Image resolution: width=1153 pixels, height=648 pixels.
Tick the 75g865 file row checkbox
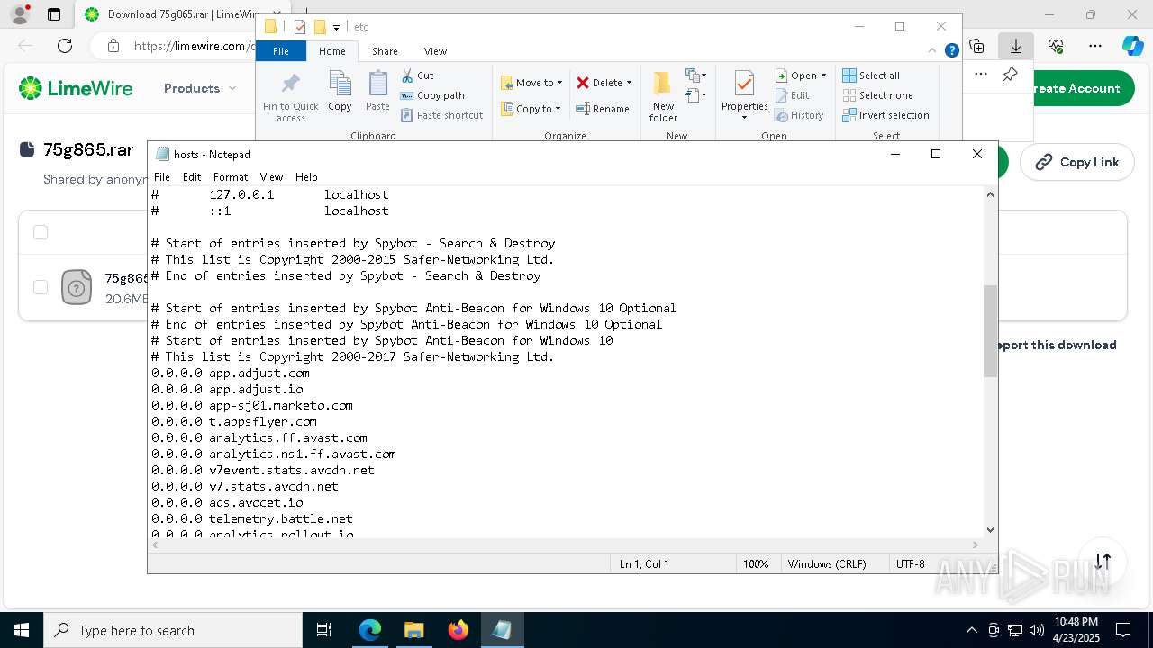click(x=41, y=287)
